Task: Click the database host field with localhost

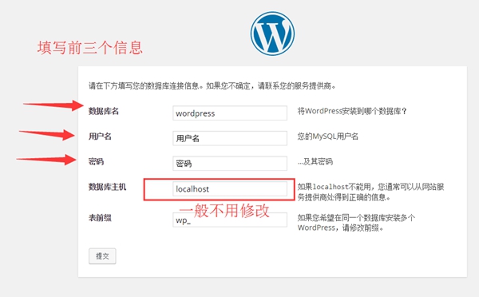Action: point(230,189)
